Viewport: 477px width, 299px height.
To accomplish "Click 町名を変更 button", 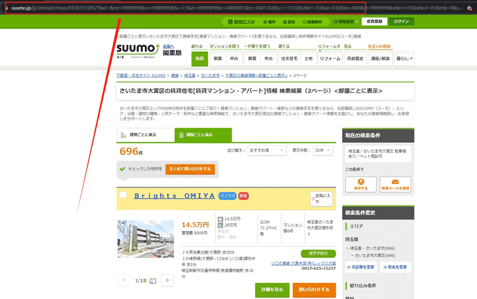I will click(x=395, y=267).
